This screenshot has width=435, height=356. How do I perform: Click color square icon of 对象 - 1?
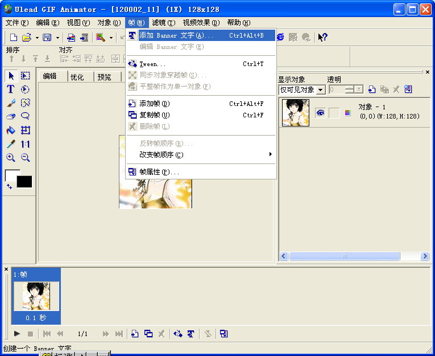coord(347,113)
